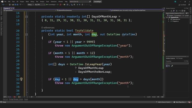
Task: Click Switch Views icon in Solution Explorer
Action: pos(174,11)
